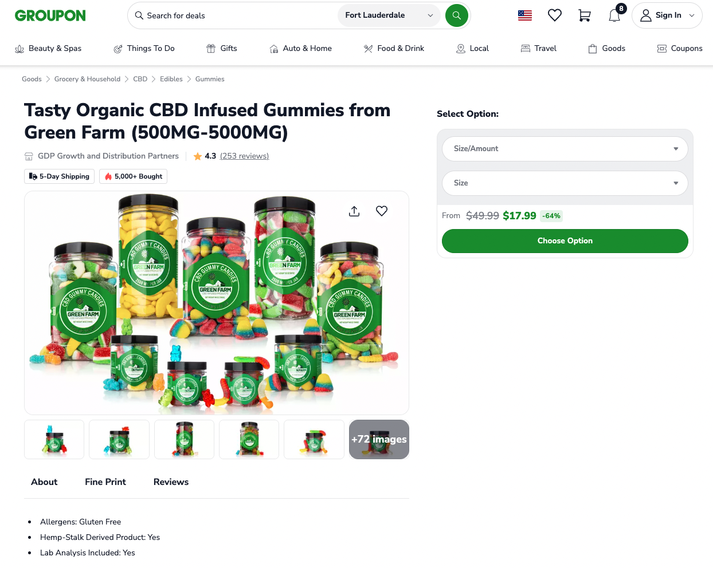This screenshot has width=713, height=568.
Task: Click the Groupon logo
Action: tap(50, 15)
